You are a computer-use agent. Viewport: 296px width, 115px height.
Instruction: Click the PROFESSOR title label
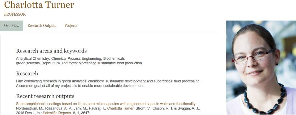coord(15,15)
